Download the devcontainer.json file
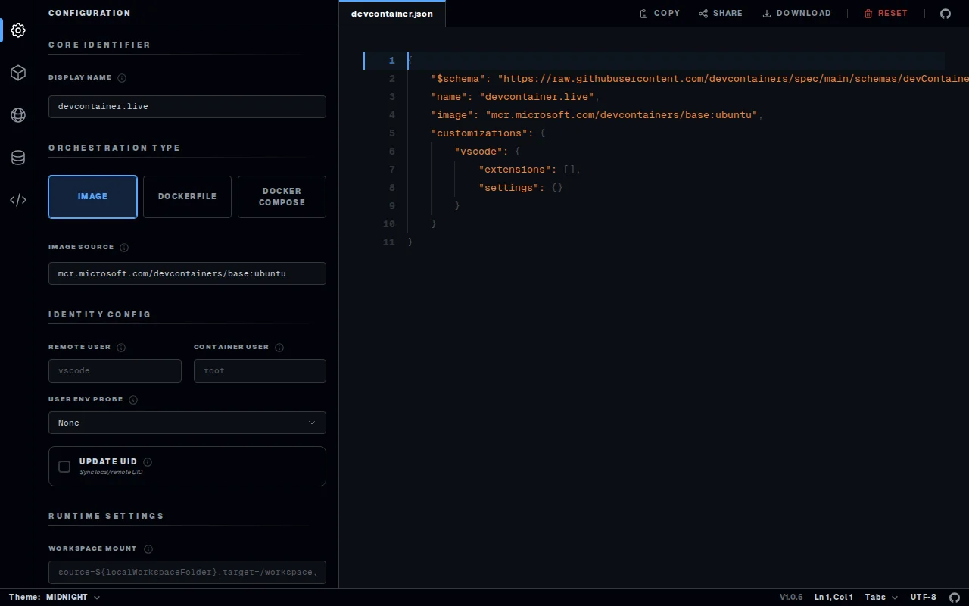 point(796,14)
